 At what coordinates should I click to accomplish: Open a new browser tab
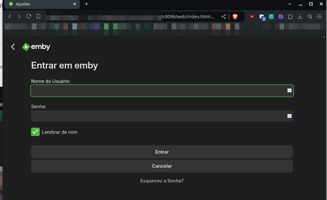(86, 4)
